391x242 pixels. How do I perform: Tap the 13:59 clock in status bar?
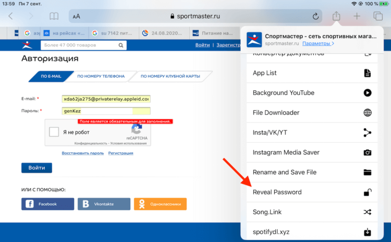click(8, 4)
